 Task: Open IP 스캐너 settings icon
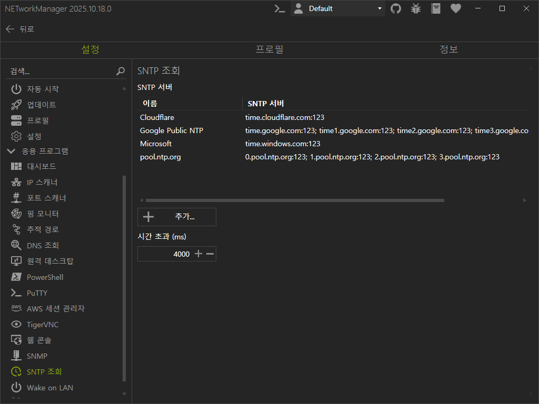click(x=16, y=183)
